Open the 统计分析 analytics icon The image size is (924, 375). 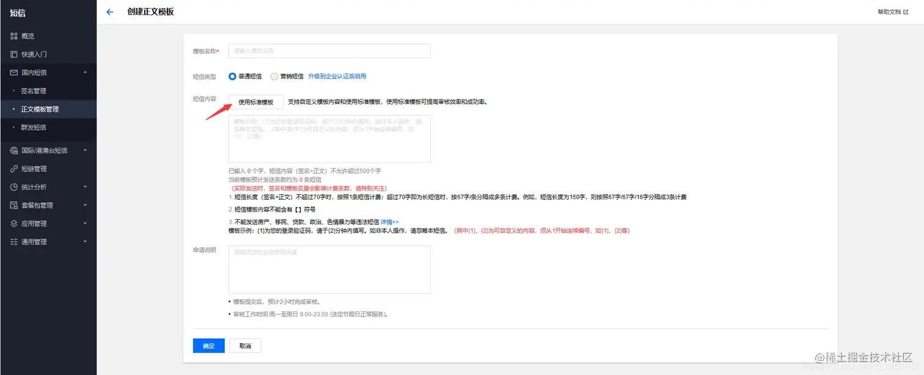coord(13,187)
